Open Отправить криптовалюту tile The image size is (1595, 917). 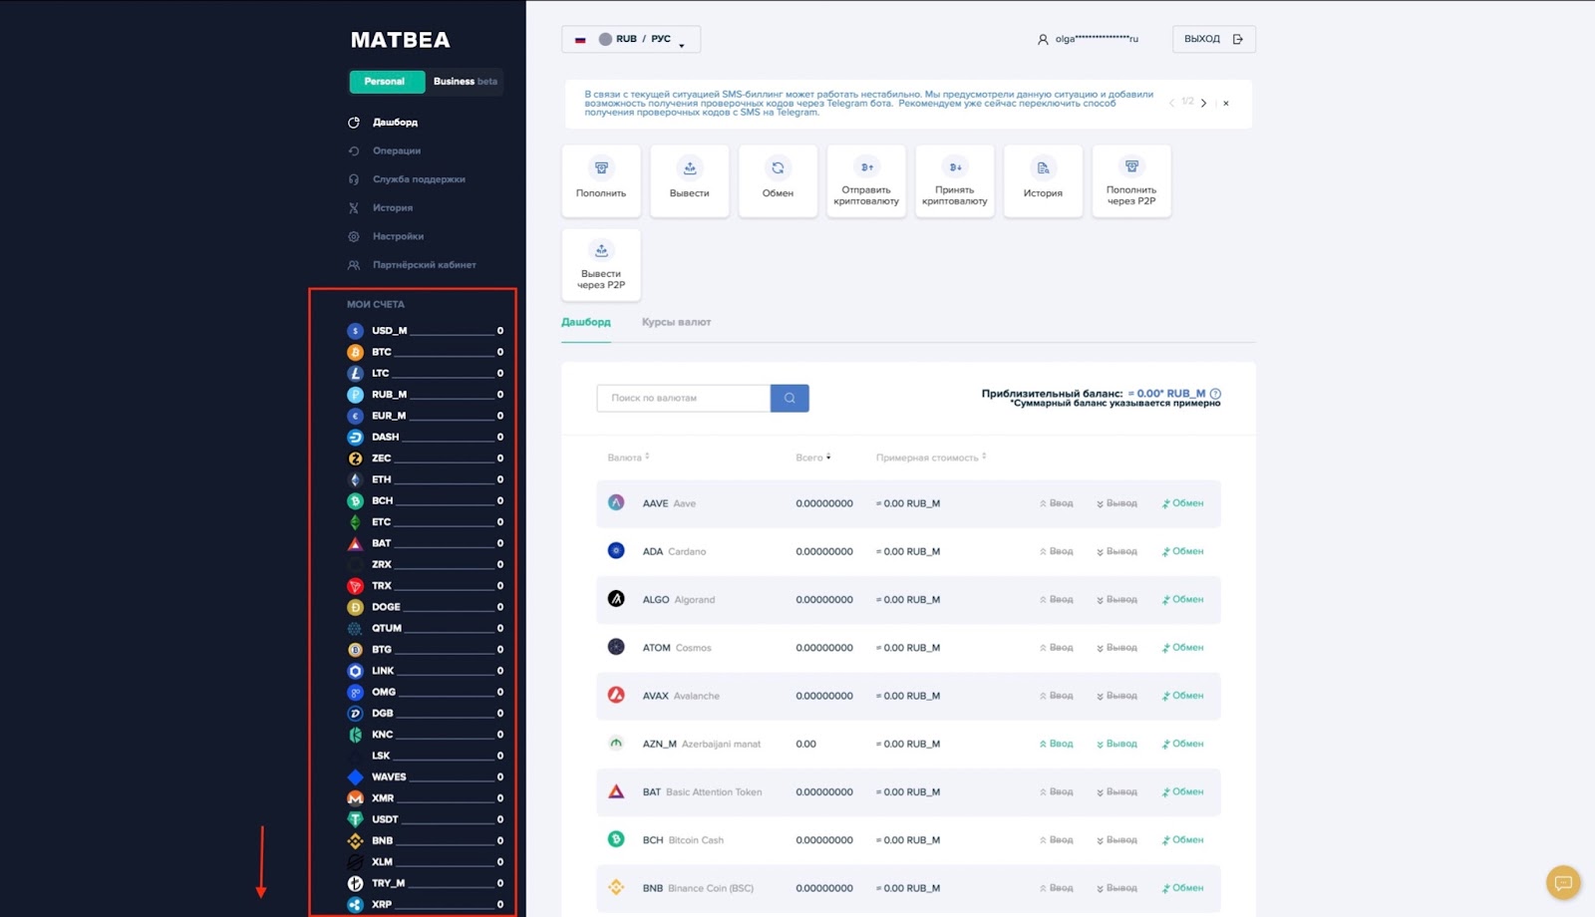(x=866, y=180)
